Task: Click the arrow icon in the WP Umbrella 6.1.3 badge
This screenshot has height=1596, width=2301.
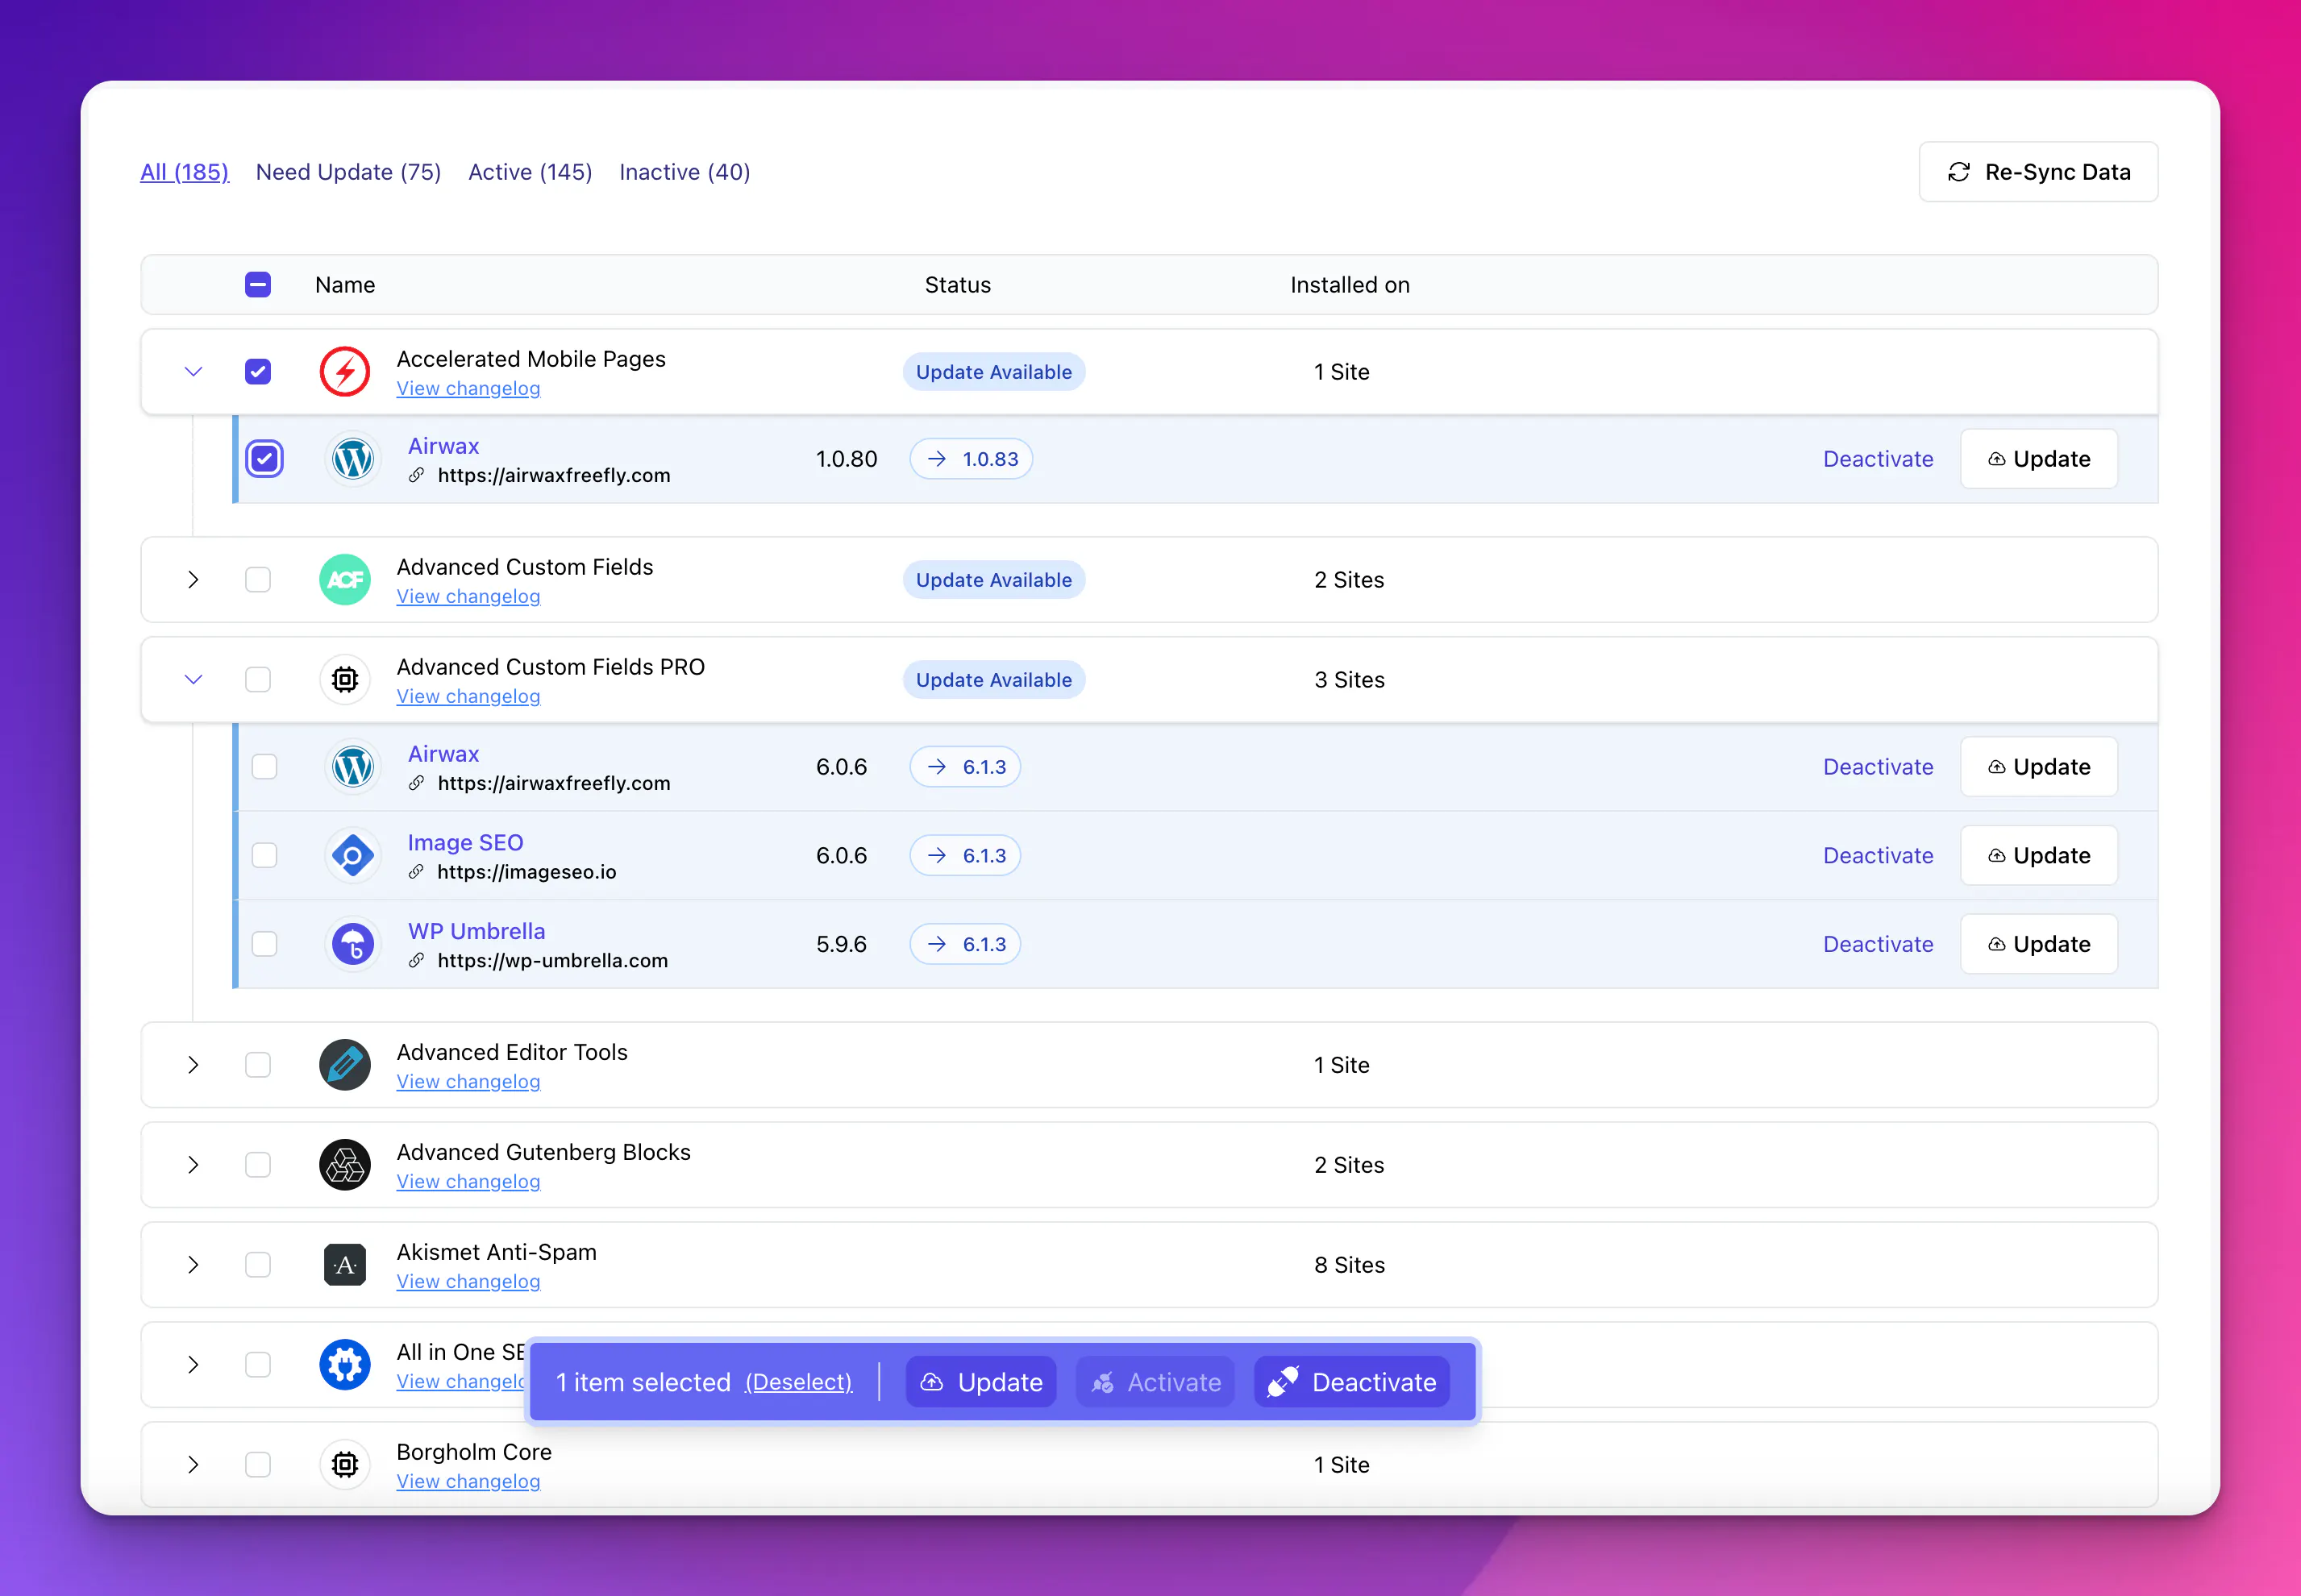Action: click(x=937, y=944)
